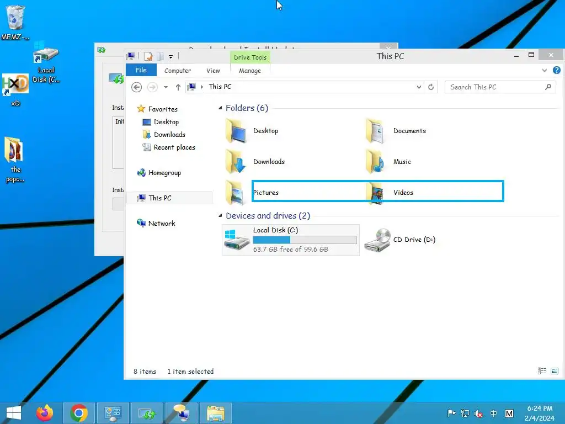
Task: Open File Explorer taskbar button
Action: coord(216,413)
